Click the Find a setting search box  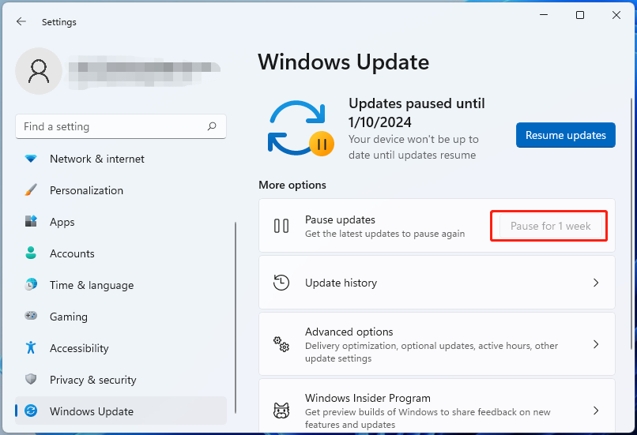click(121, 126)
